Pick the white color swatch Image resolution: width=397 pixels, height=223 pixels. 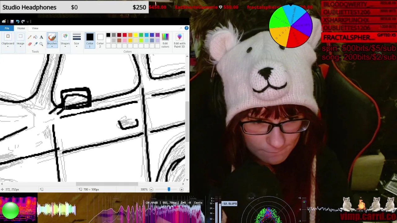coord(108,41)
